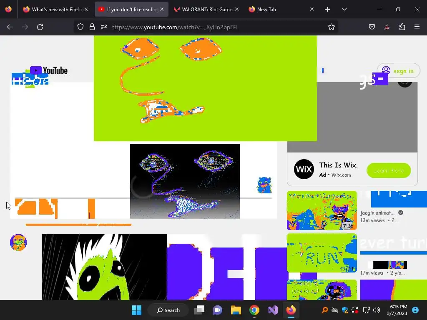Close the What's new with Firefox tab
Image resolution: width=427 pixels, height=320 pixels.
pos(86,9)
